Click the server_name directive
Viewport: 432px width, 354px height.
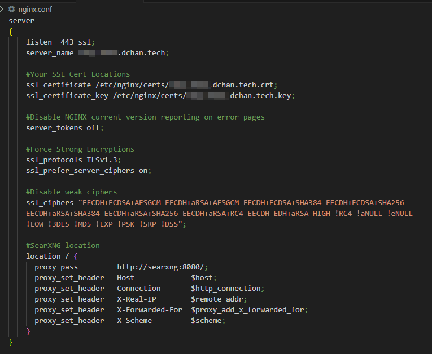(x=50, y=53)
